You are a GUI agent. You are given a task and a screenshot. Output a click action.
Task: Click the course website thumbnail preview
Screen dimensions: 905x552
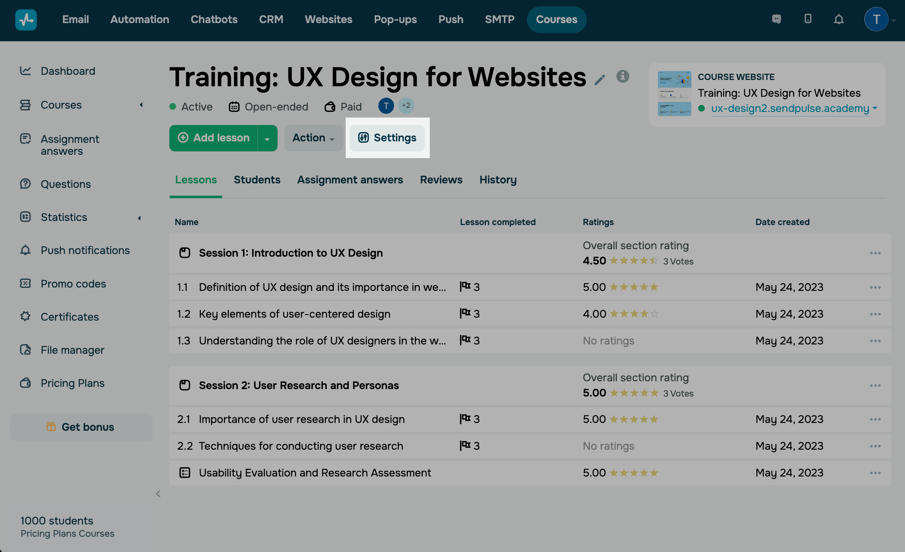(674, 94)
